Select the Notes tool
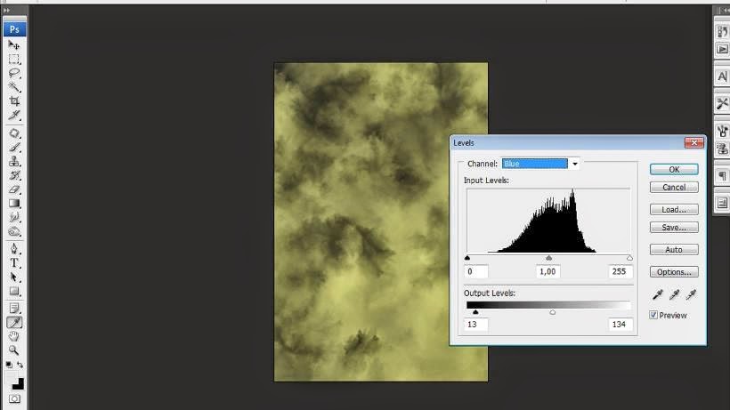This screenshot has height=410, width=730. [x=14, y=309]
